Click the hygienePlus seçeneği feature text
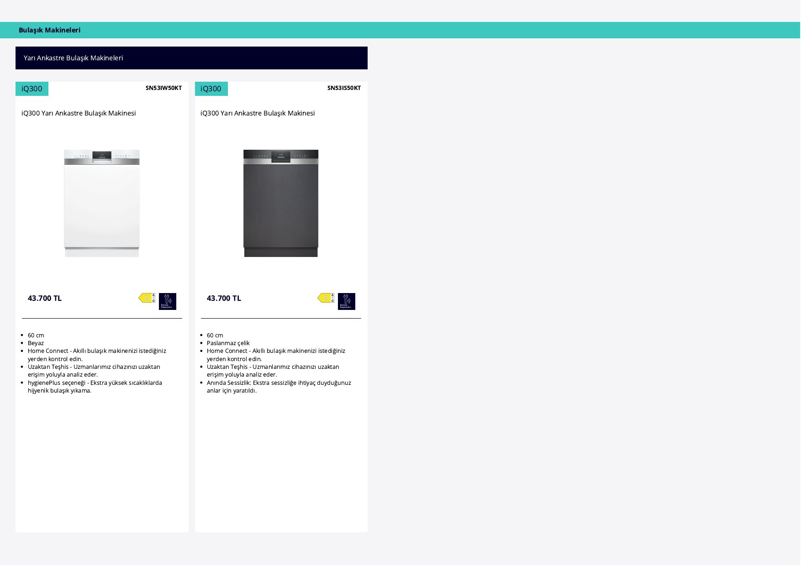 tap(95, 387)
